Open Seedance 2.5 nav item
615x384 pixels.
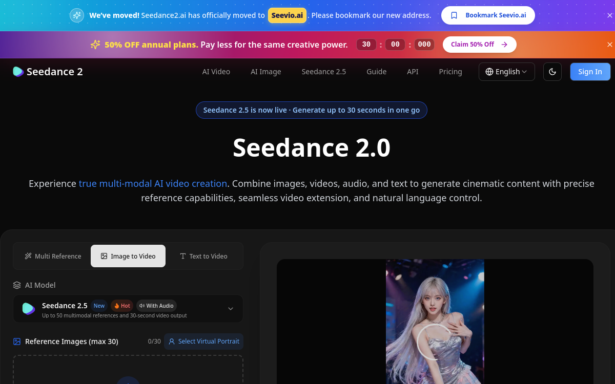tap(324, 72)
